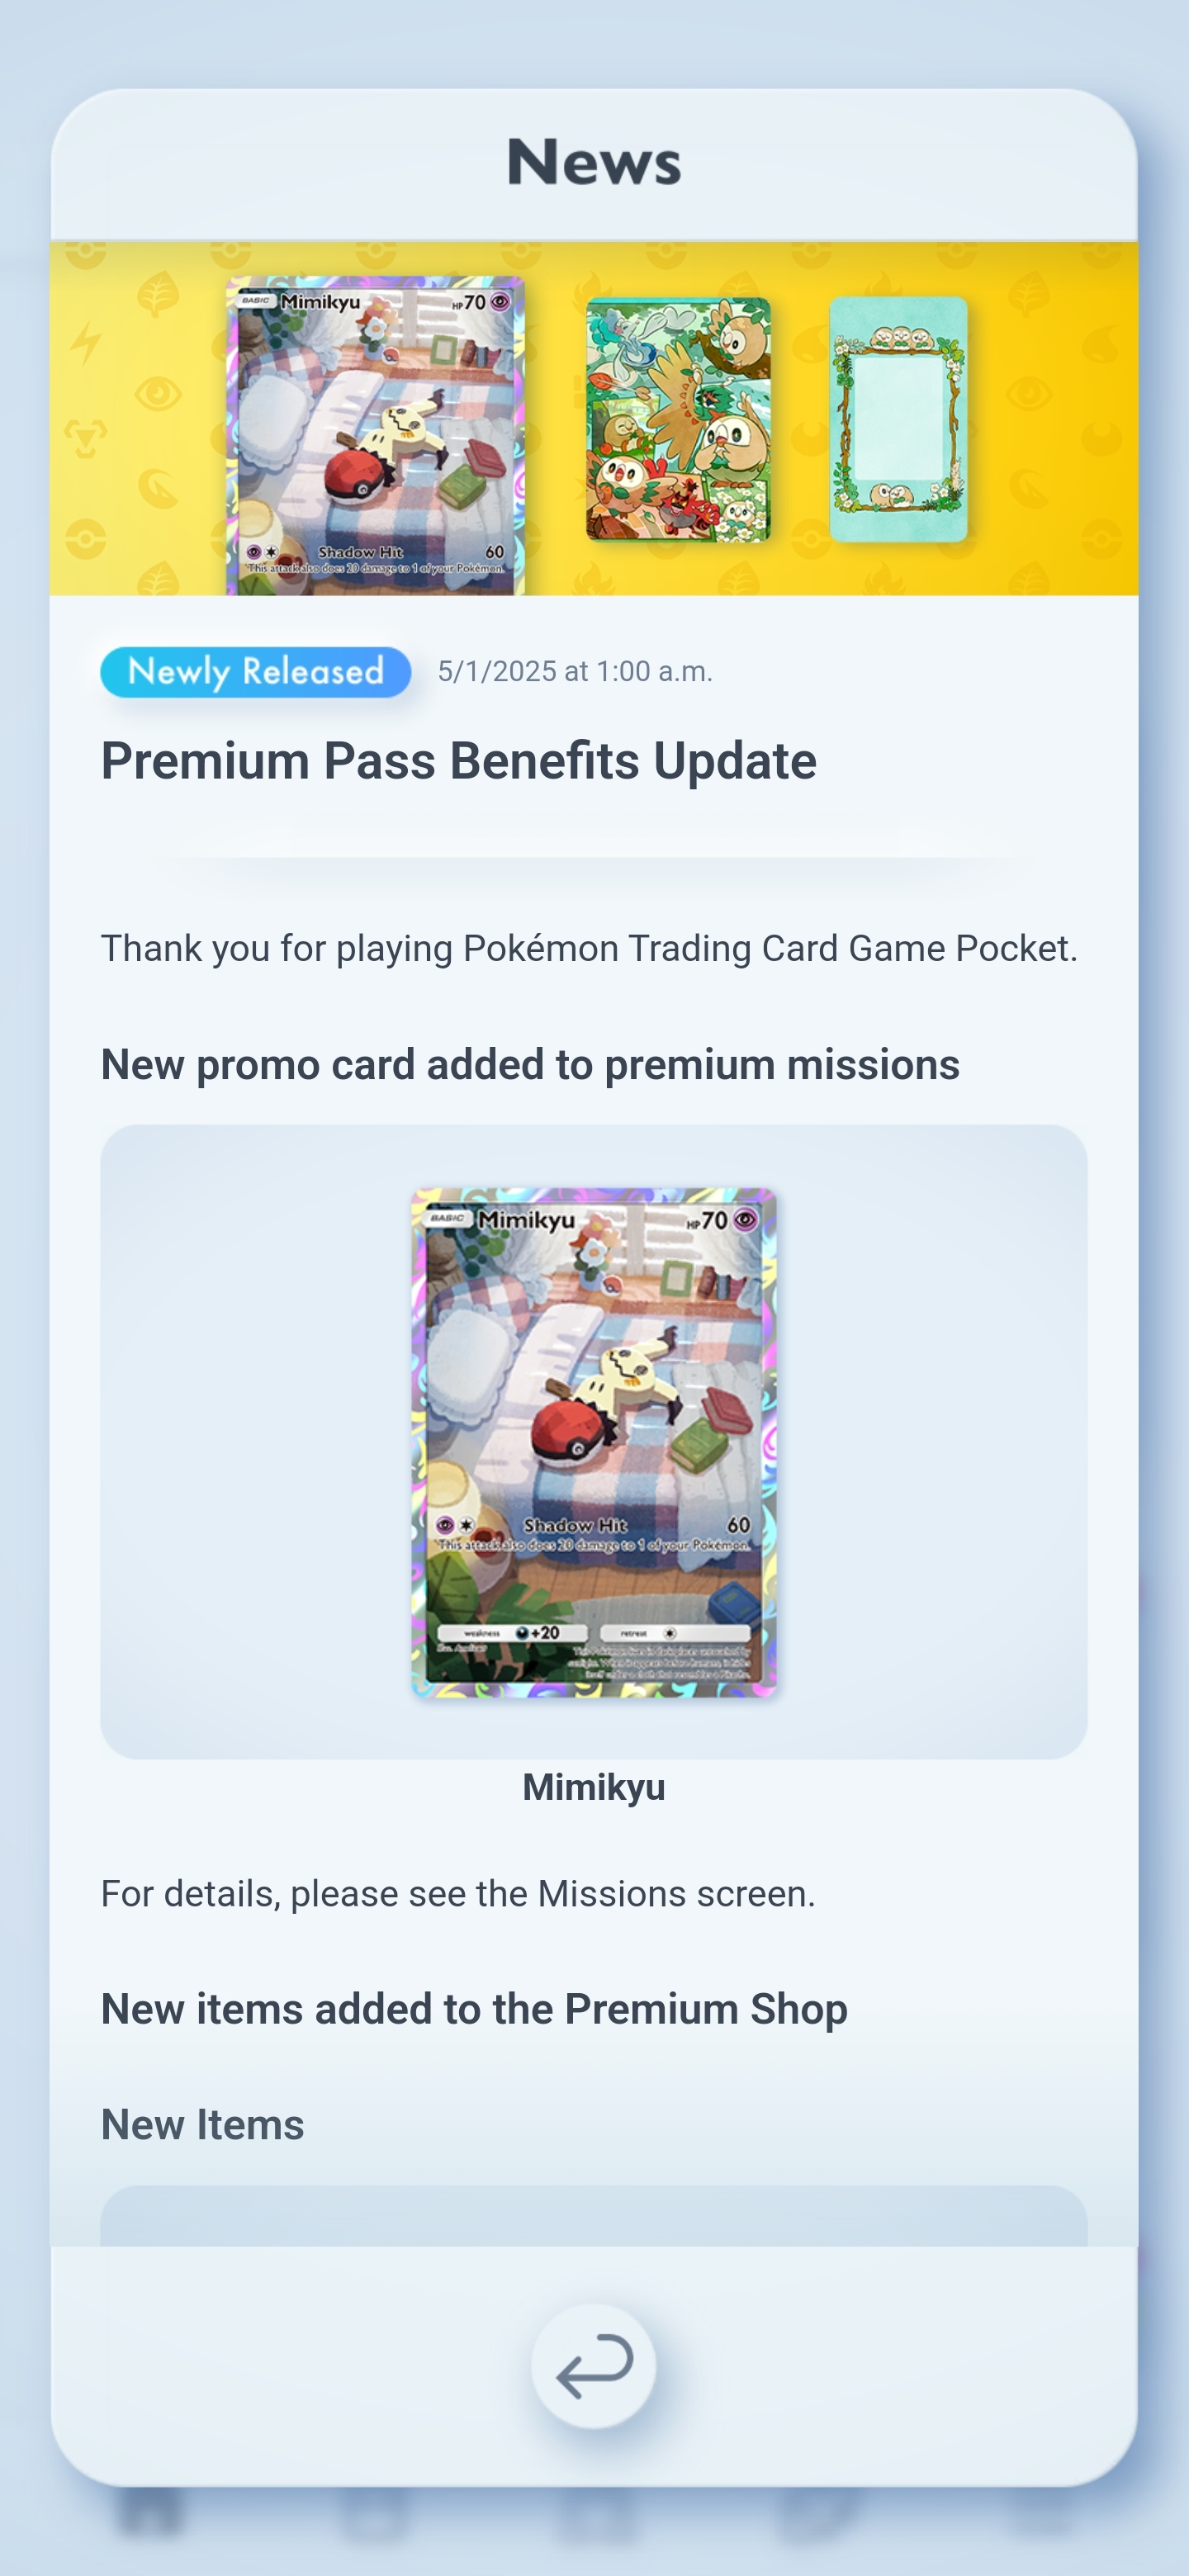The height and width of the screenshot is (2576, 1189).
Task: Click the lightning bolt symbol on yellow banner
Action: (x=86, y=344)
